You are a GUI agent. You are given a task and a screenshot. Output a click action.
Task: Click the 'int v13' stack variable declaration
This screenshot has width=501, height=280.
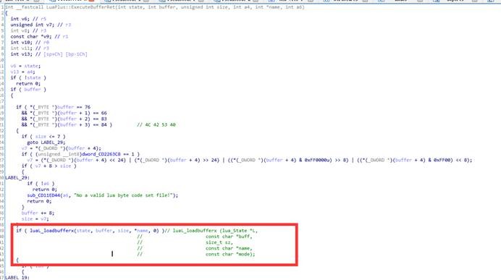click(x=49, y=54)
